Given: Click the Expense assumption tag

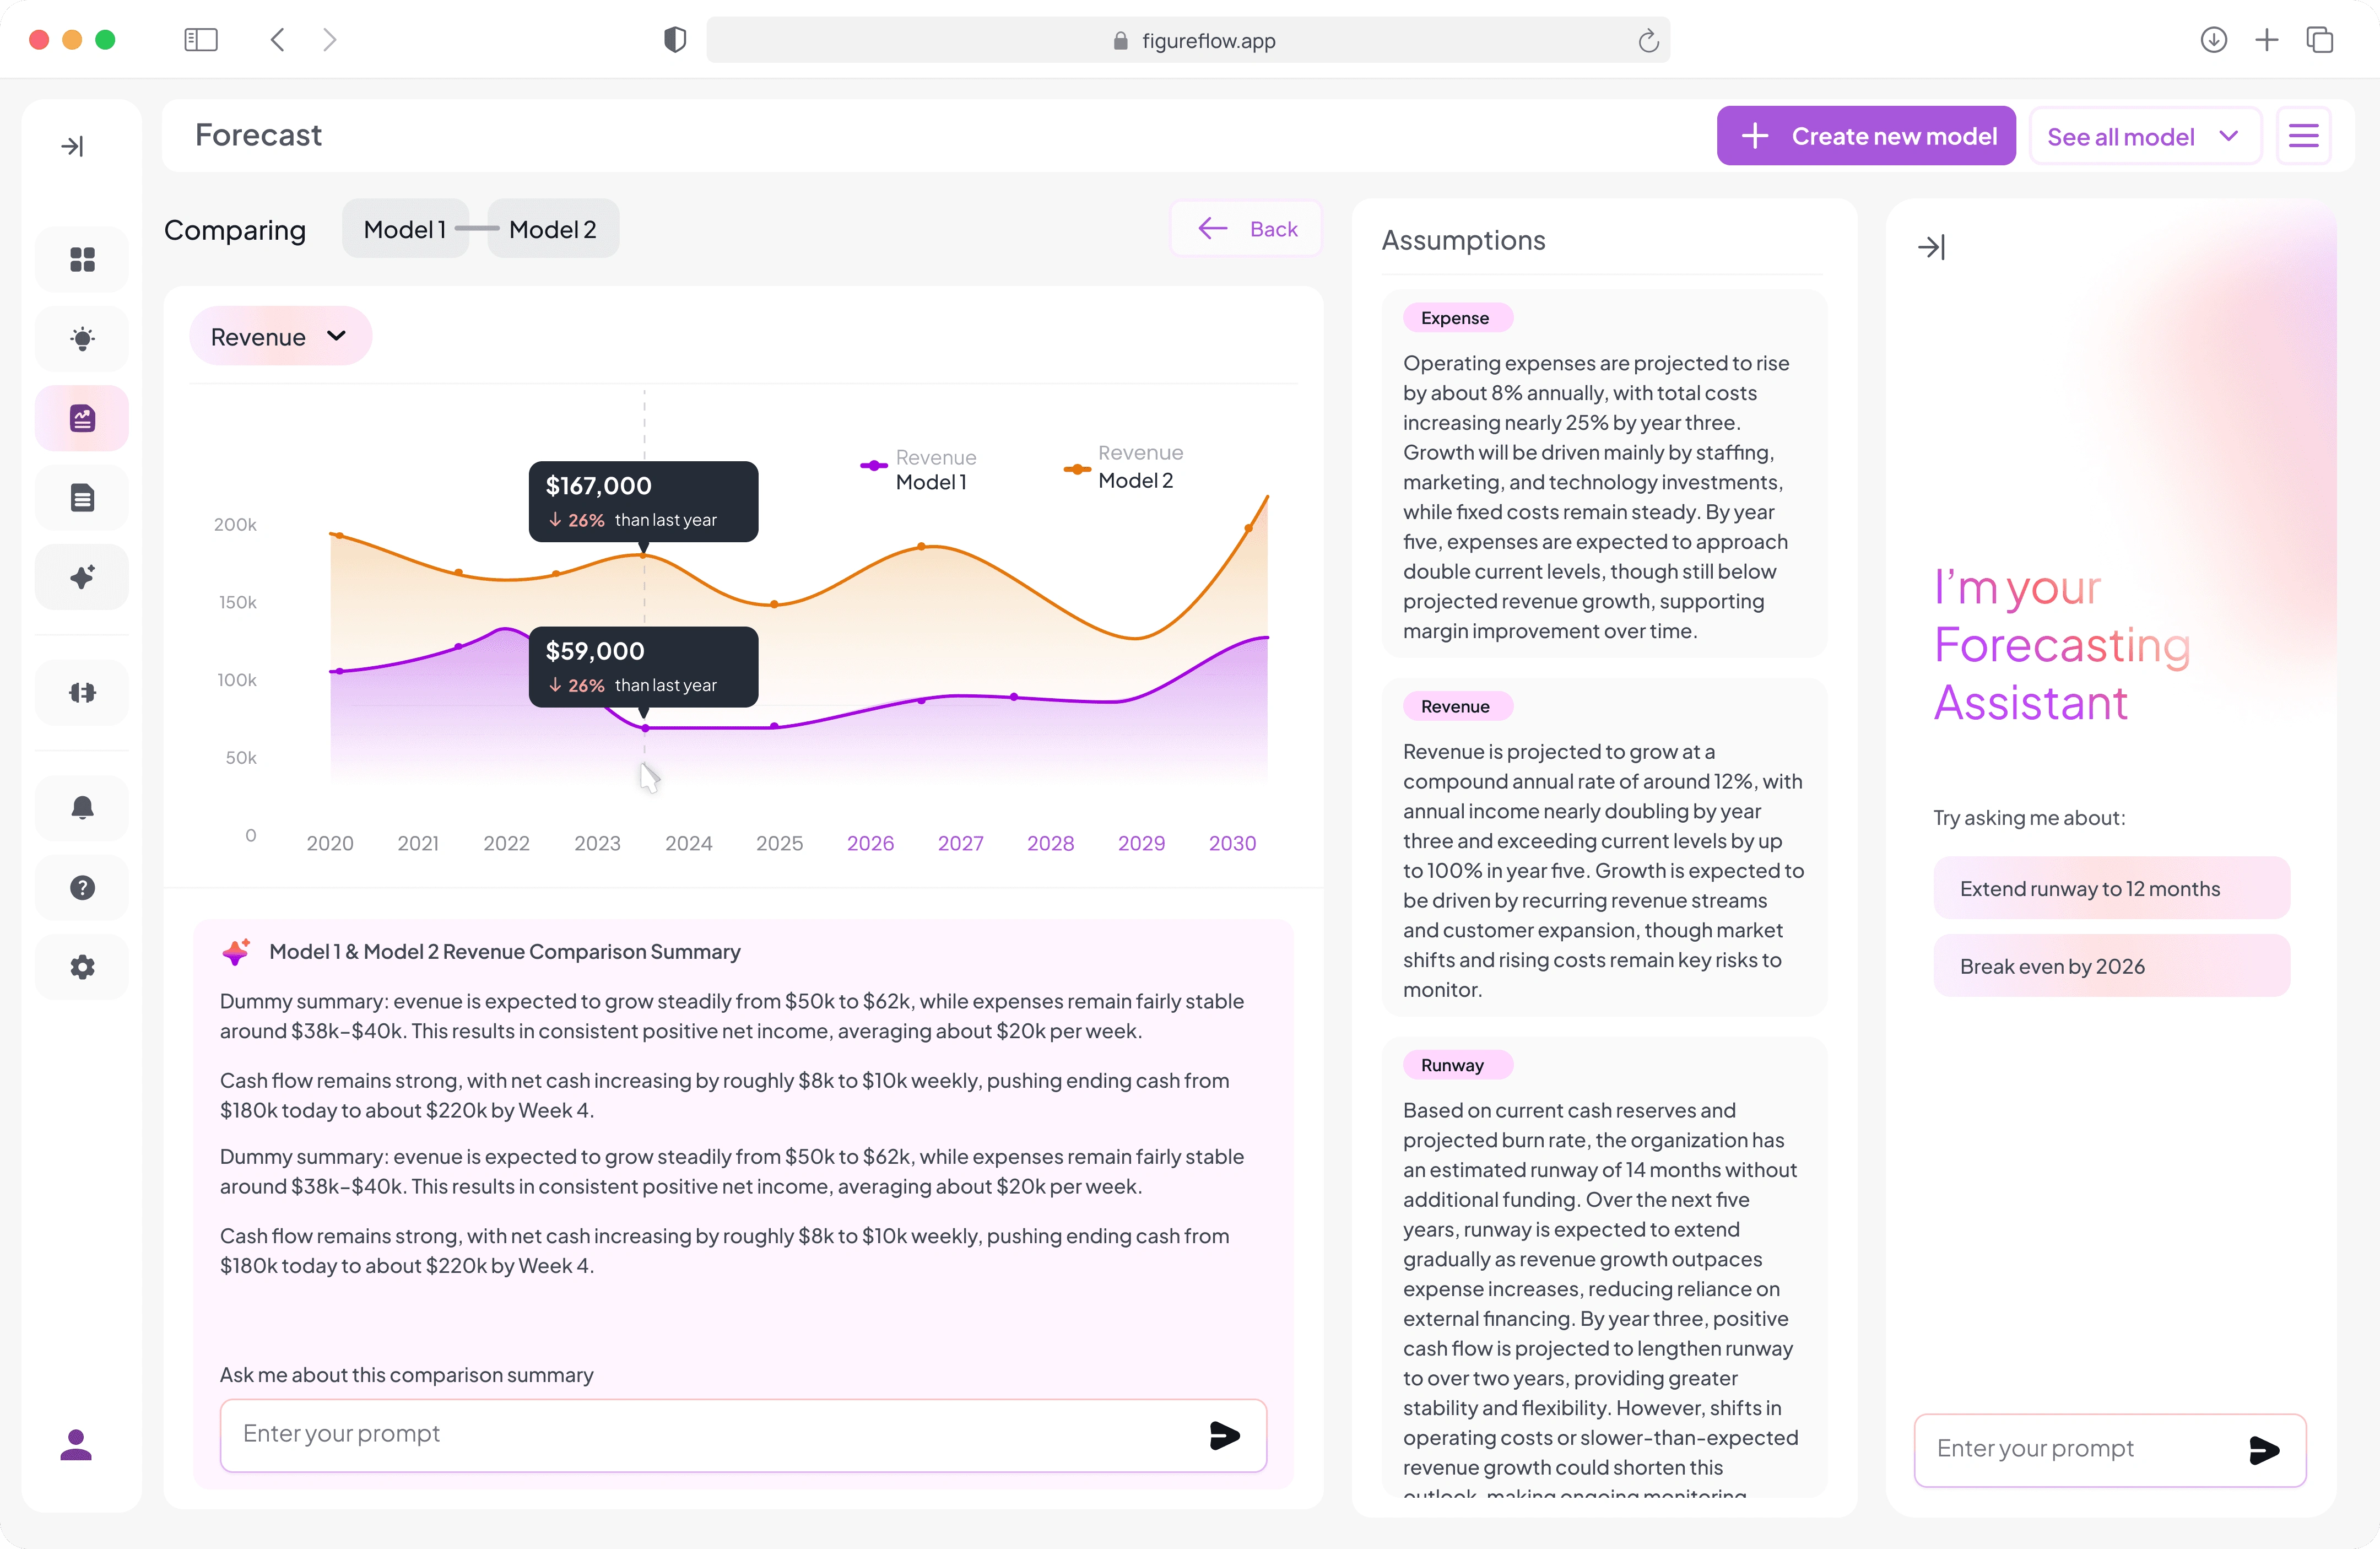Looking at the screenshot, I should tap(1457, 318).
